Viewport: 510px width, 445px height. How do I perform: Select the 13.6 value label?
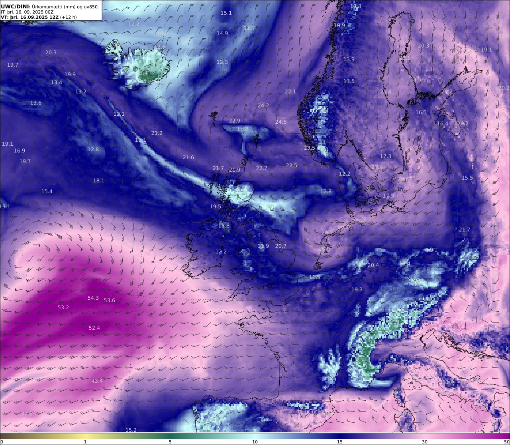coord(36,103)
